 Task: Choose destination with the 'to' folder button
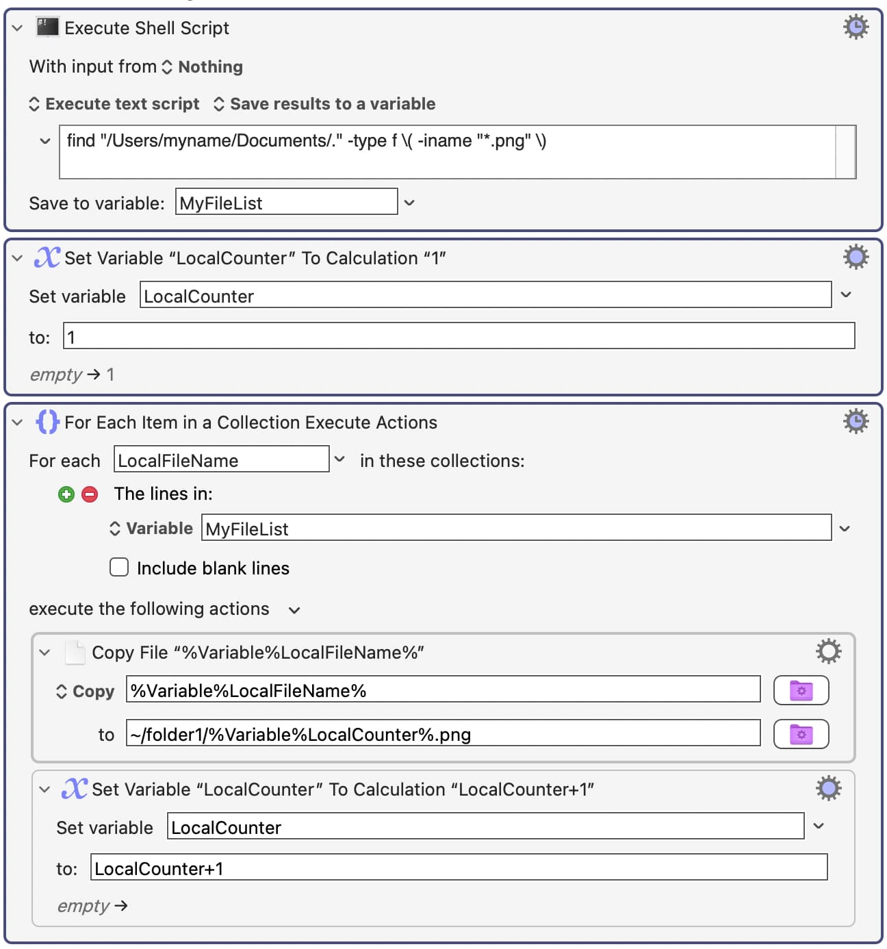pos(801,734)
